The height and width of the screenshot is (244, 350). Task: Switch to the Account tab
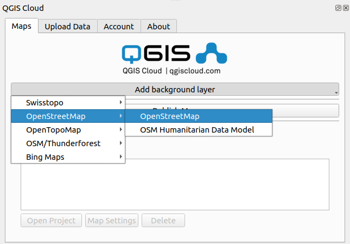[x=119, y=27]
